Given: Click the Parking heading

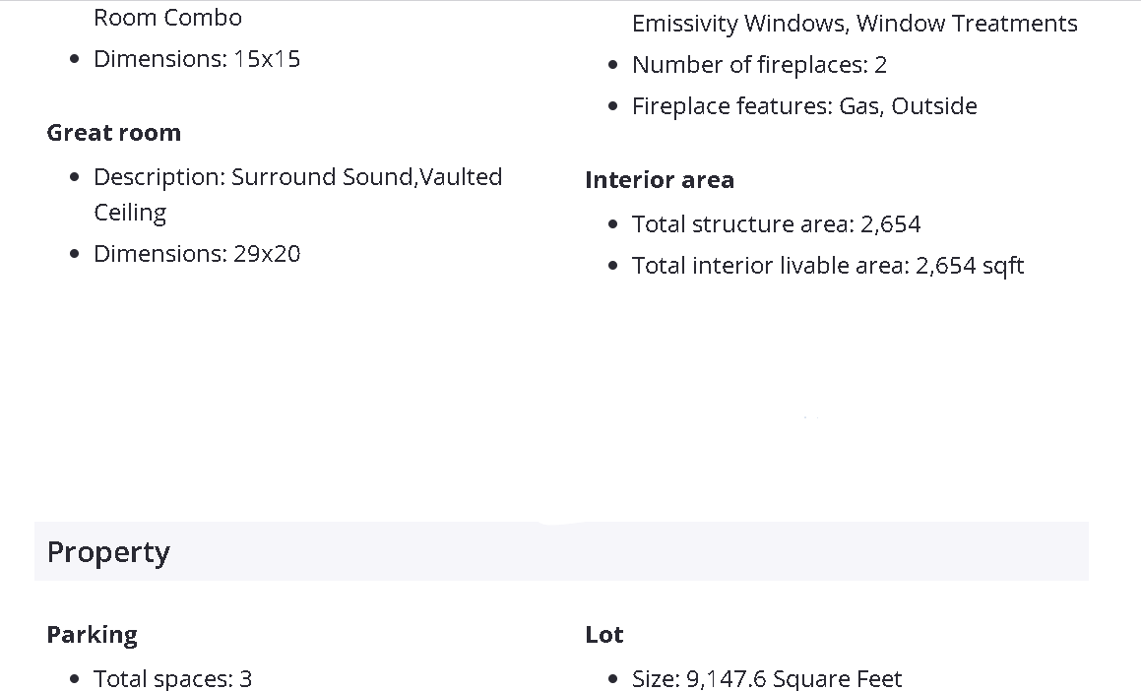Looking at the screenshot, I should 93,635.
